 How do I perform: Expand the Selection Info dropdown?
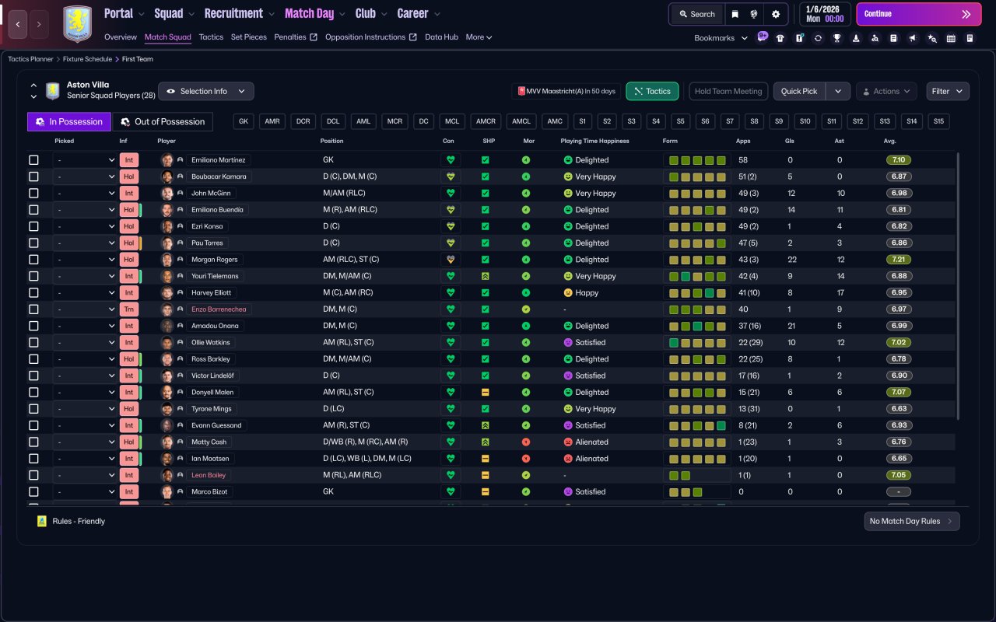click(x=206, y=91)
